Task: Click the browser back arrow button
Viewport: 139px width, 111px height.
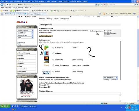Action: click(x=2, y=5)
